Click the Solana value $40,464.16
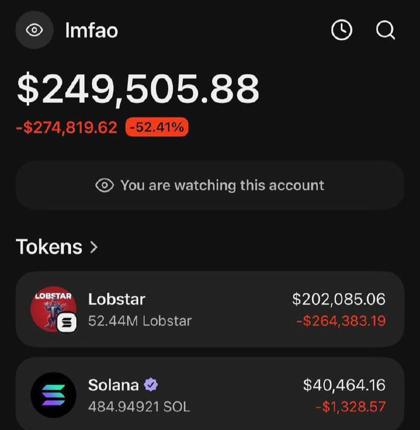420x430 pixels. [344, 385]
